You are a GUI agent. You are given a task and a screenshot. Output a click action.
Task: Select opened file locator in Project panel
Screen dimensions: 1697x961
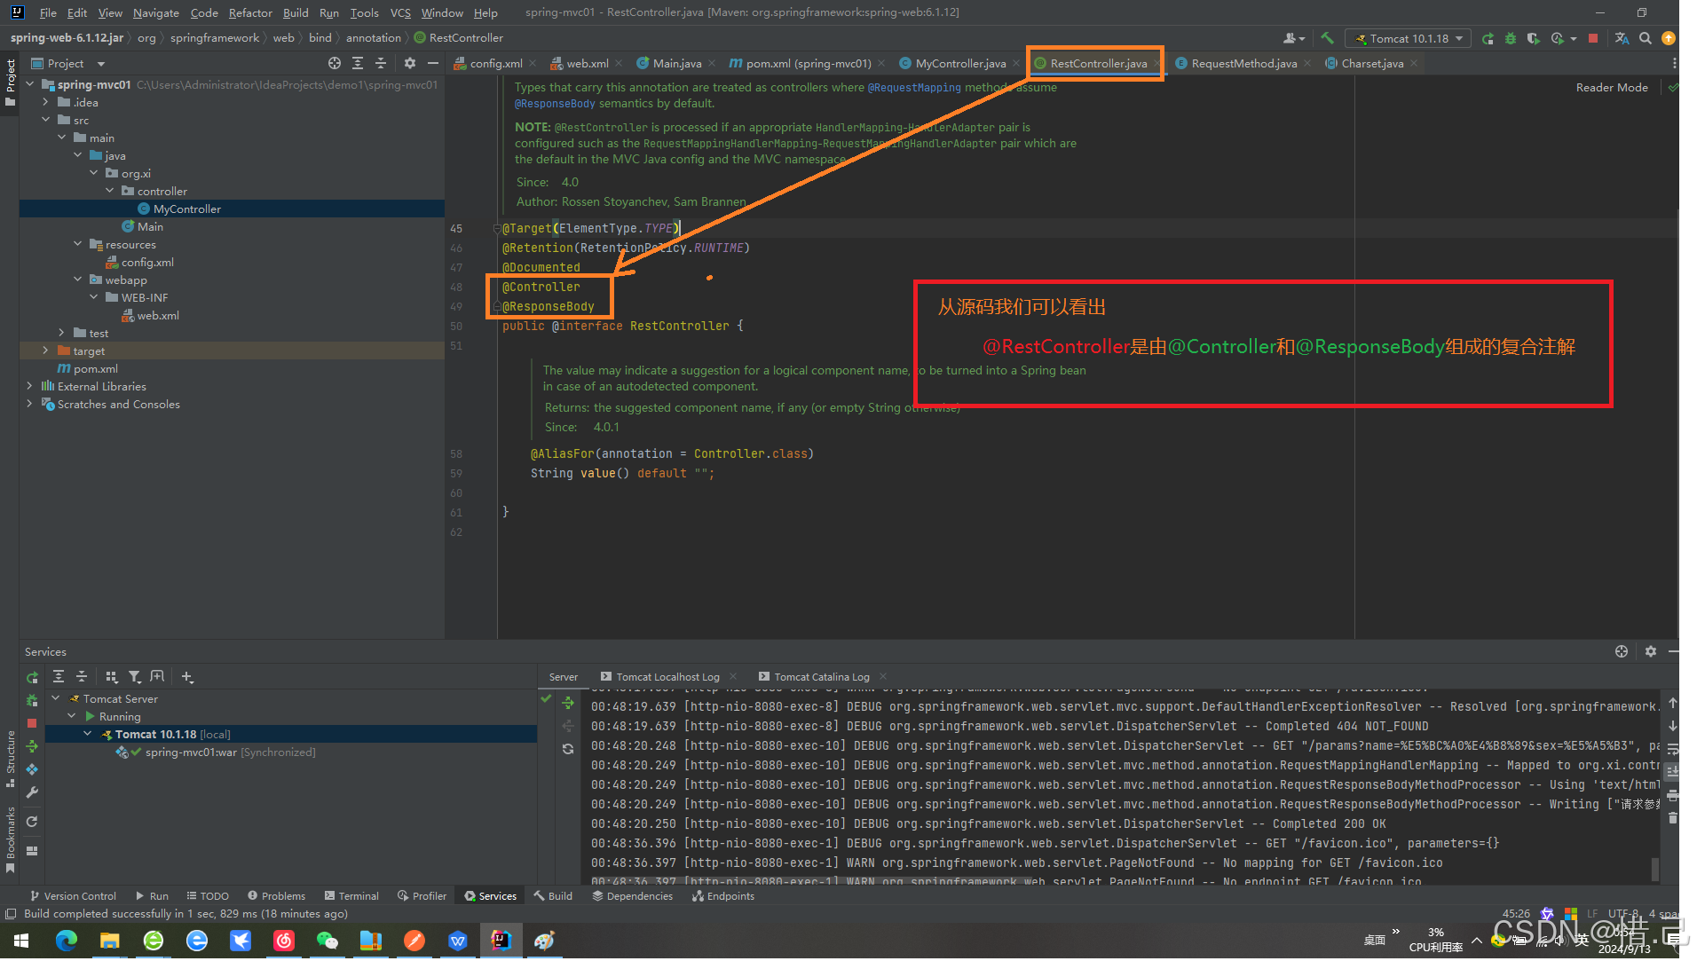pyautogui.click(x=334, y=64)
